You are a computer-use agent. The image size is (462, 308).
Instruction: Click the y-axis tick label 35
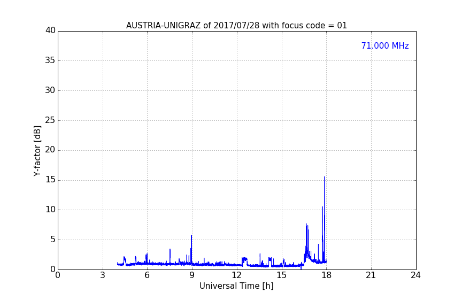tap(50, 60)
